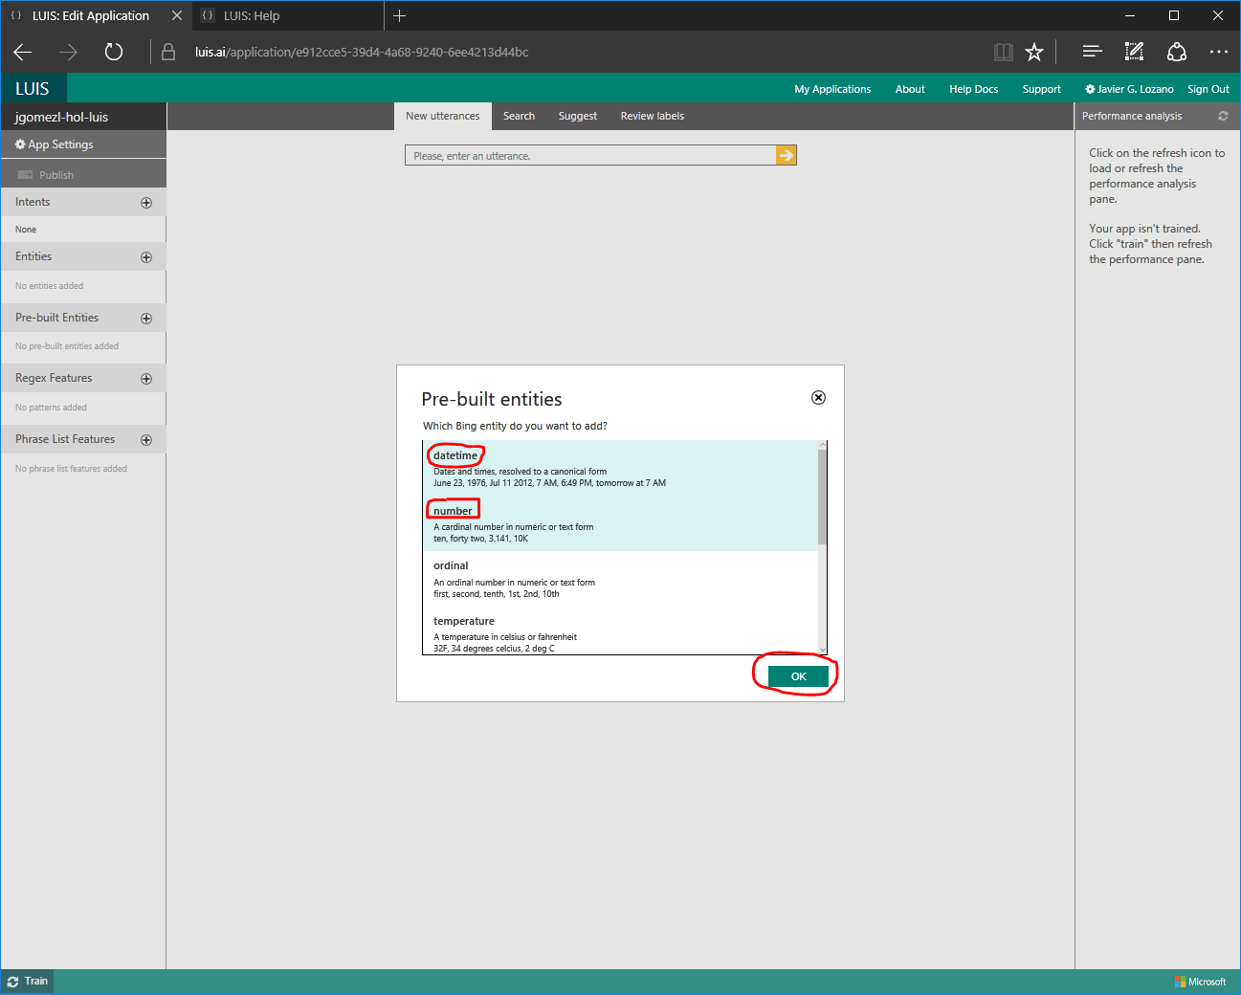Screen dimensions: 1241x995
Task: Open Javier G. Lozano account settings
Action: [1129, 89]
